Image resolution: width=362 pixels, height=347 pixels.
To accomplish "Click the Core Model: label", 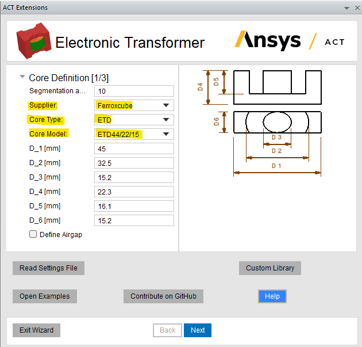I will point(48,134).
